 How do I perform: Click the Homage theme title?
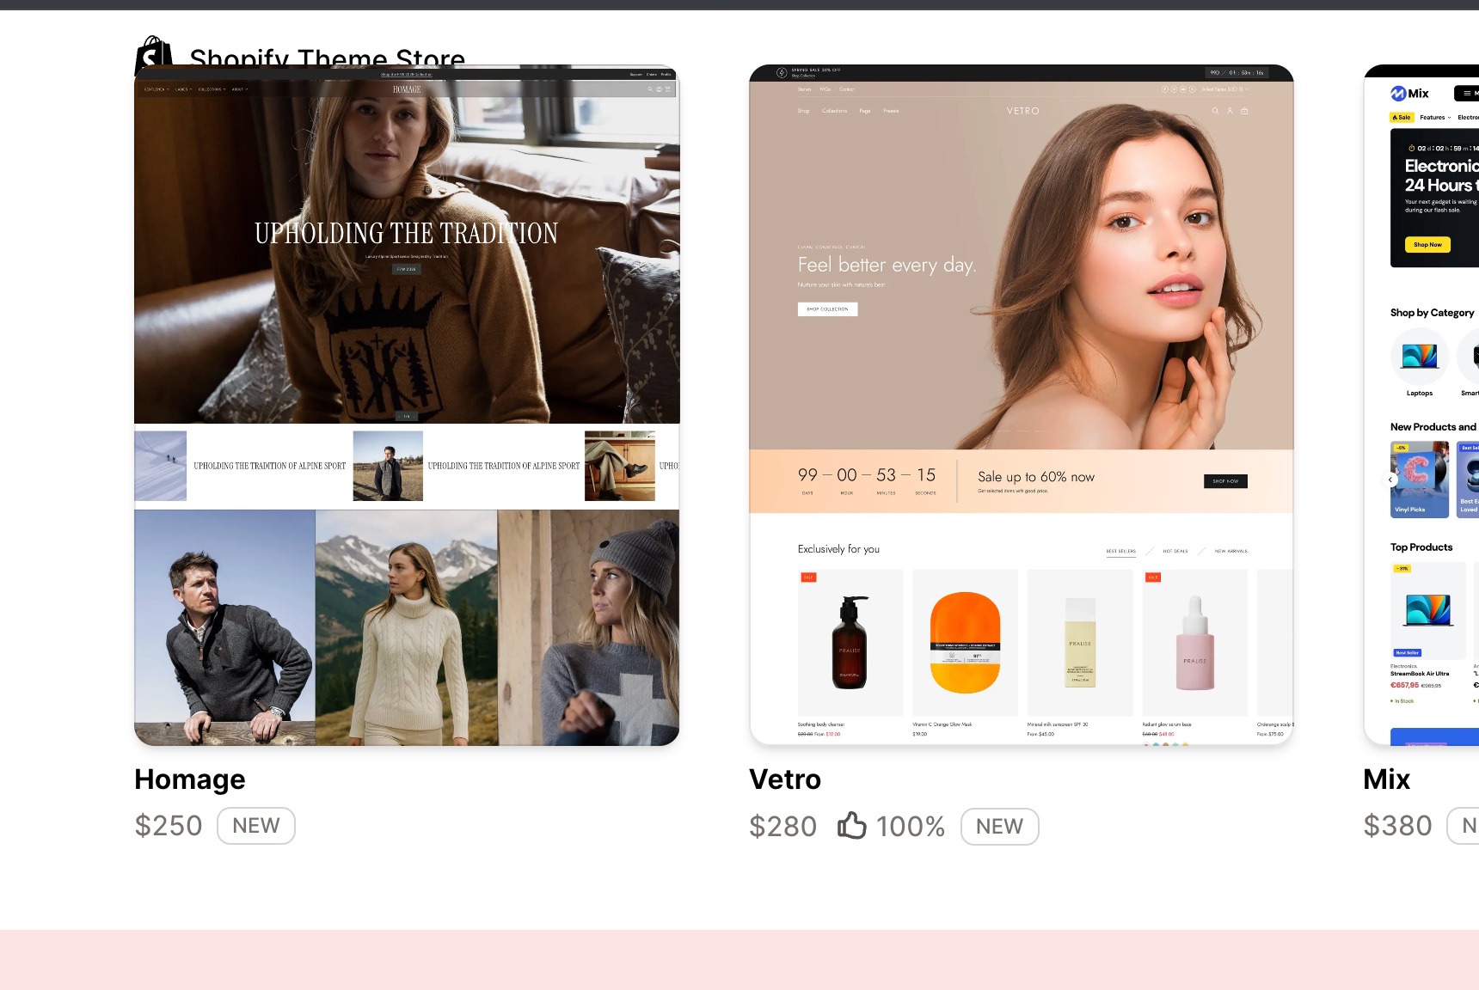(x=190, y=779)
